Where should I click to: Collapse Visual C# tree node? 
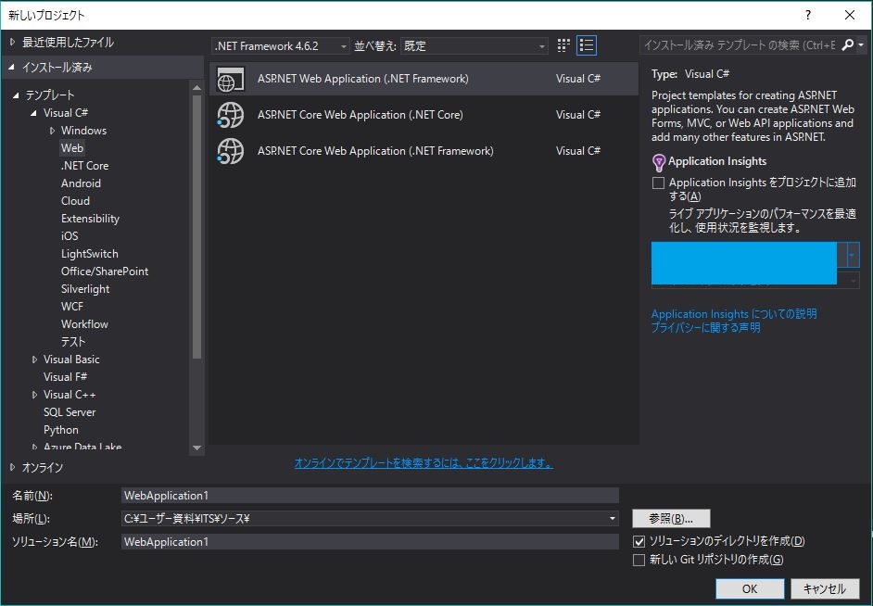click(x=34, y=113)
